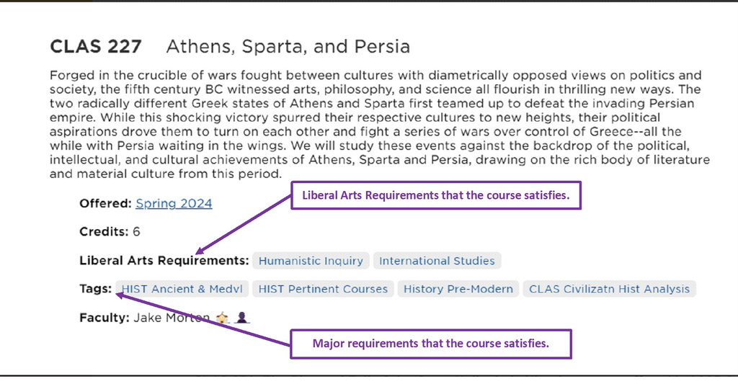The image size is (738, 384).
Task: Click the faculty name Jake Morton
Action: click(x=172, y=318)
